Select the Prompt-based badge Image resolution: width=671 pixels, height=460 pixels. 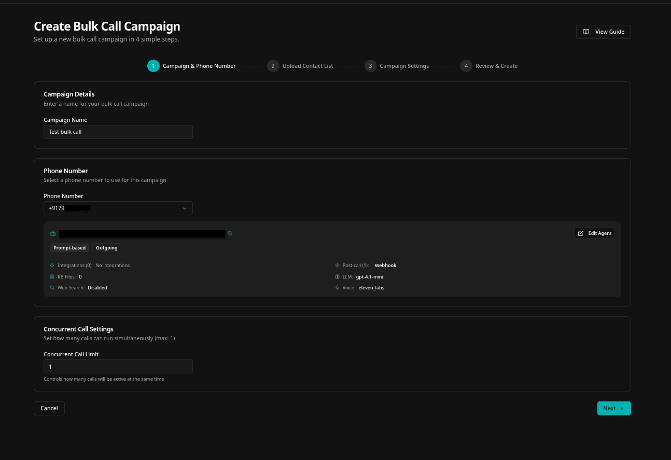click(69, 247)
